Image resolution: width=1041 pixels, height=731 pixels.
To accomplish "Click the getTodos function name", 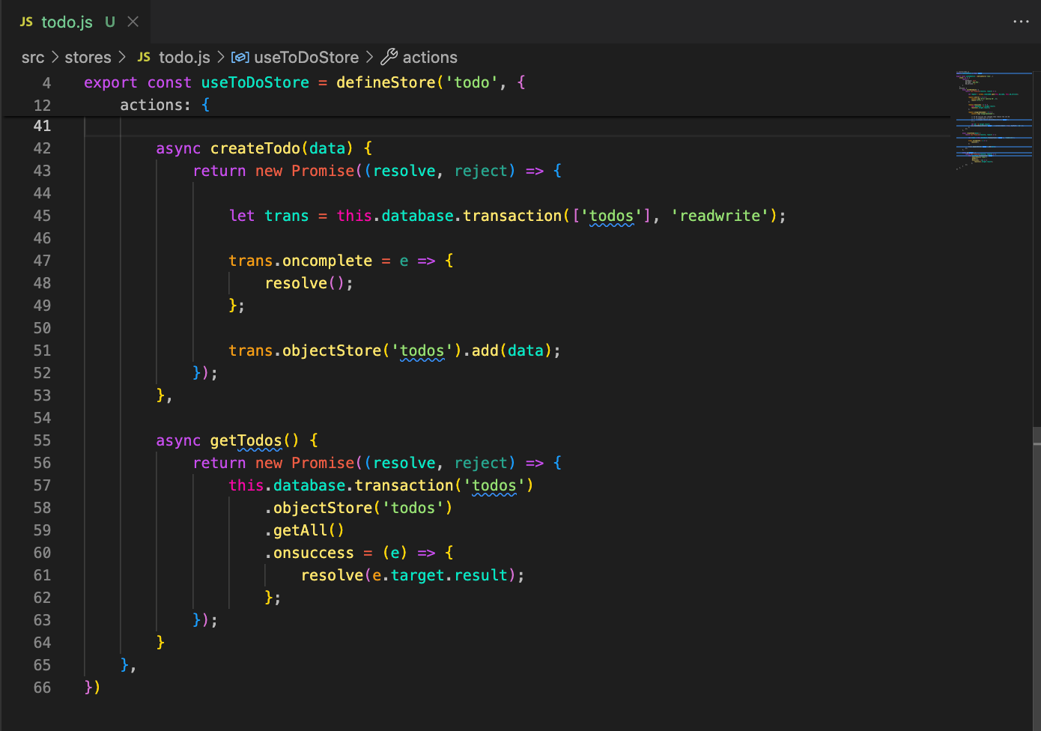I will [246, 440].
